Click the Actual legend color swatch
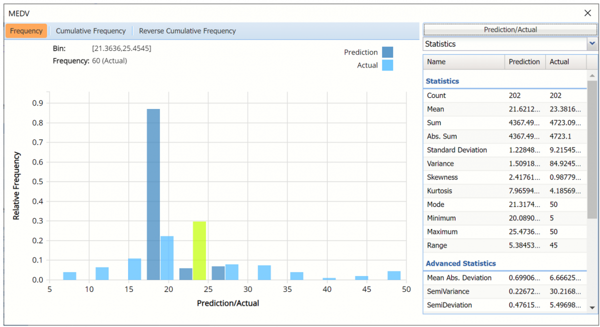600x327 pixels. click(387, 65)
